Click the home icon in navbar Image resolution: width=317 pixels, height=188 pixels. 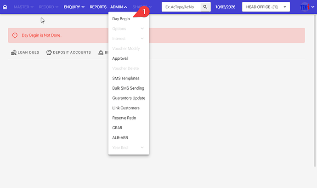pos(6,7)
